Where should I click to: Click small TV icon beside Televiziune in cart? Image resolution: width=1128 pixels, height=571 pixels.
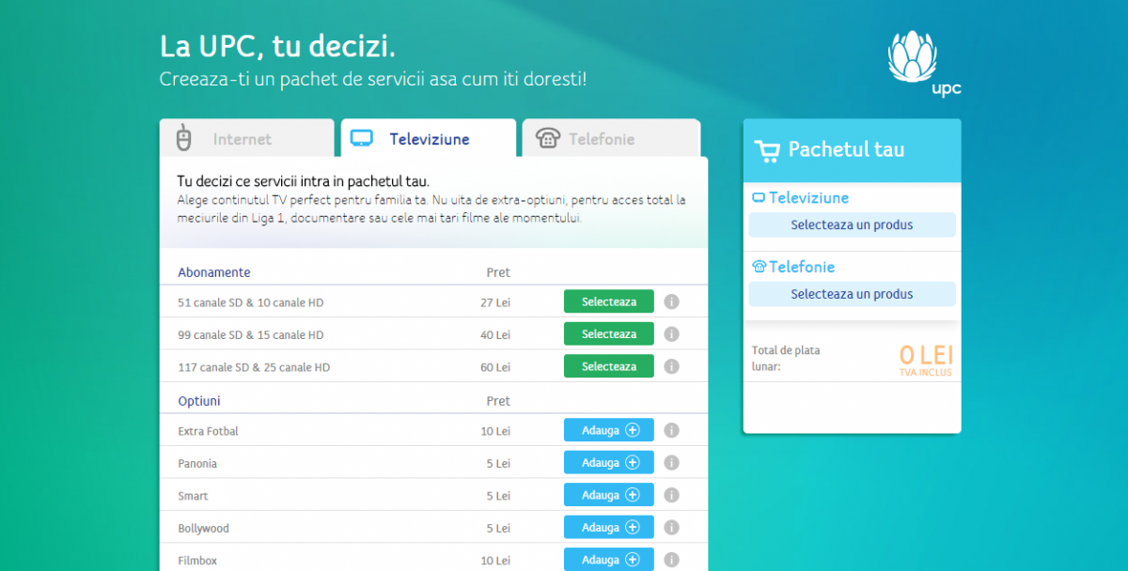click(x=759, y=198)
